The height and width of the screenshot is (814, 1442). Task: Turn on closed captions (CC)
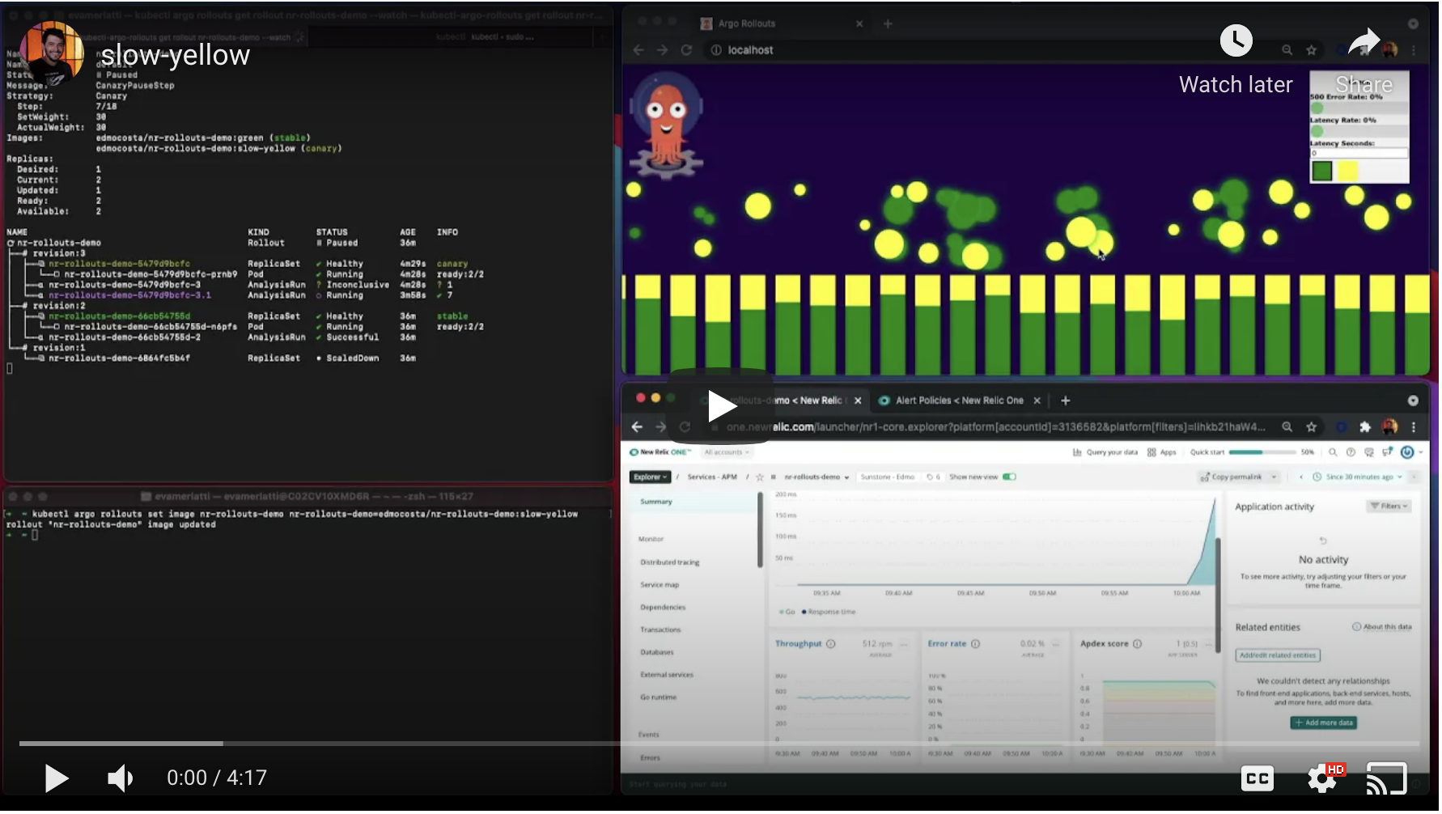1257,778
